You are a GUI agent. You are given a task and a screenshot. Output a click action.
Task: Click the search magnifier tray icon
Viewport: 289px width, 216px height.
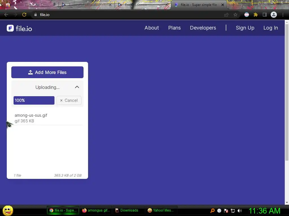(213, 210)
